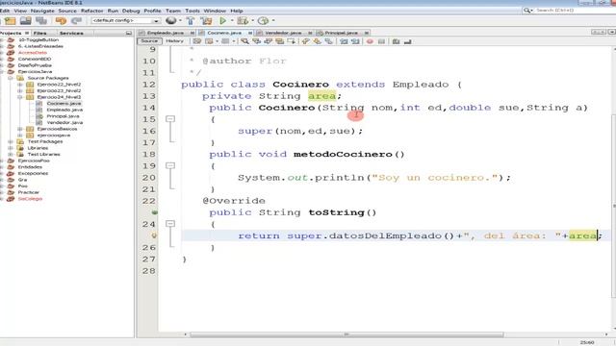616x346 pixels.
Task: Open the Window menu
Action: [215, 11]
